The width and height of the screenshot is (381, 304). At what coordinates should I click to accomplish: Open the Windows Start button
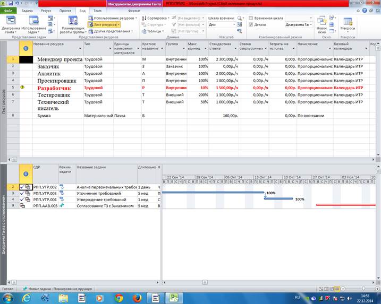(7, 298)
